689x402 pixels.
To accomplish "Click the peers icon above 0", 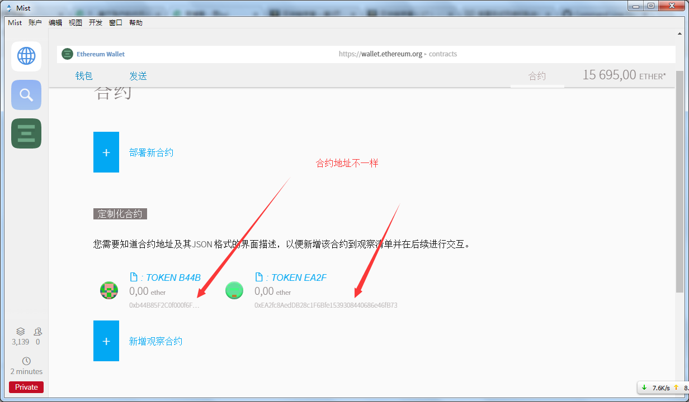I will tap(37, 332).
